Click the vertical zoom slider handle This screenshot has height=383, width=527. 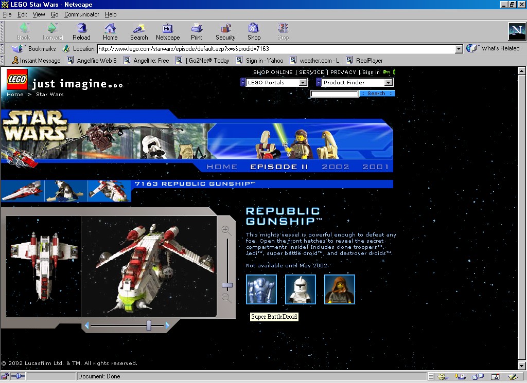click(227, 285)
